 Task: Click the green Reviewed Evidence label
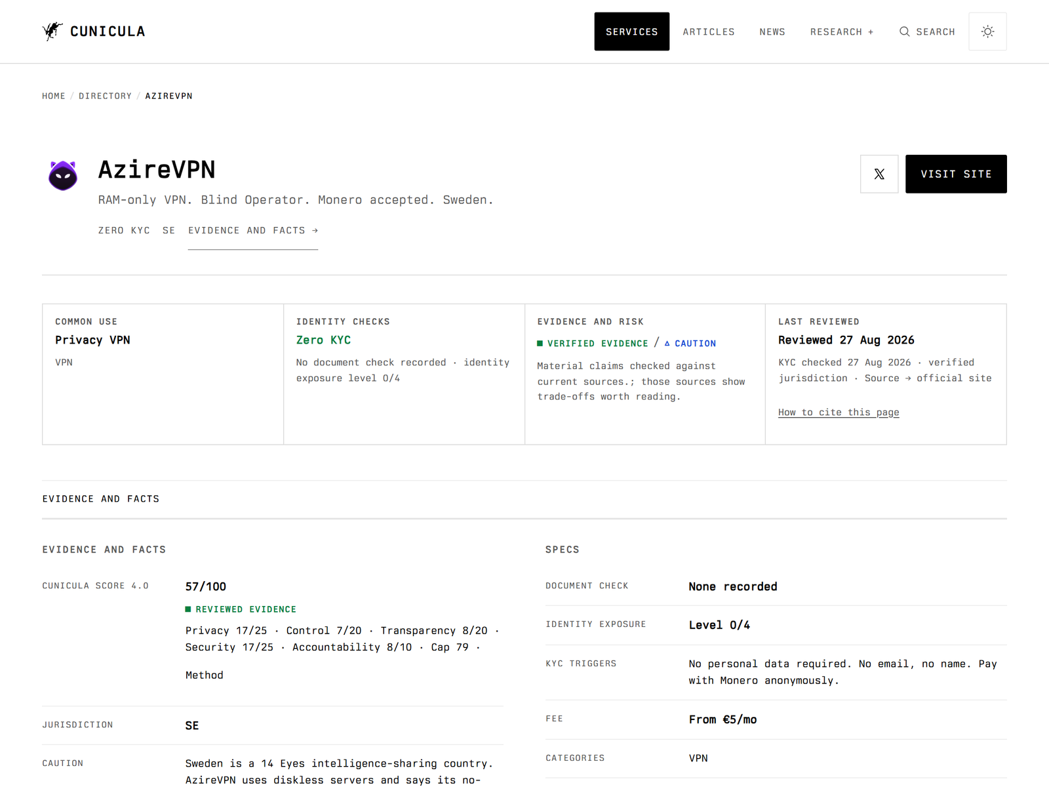241,609
